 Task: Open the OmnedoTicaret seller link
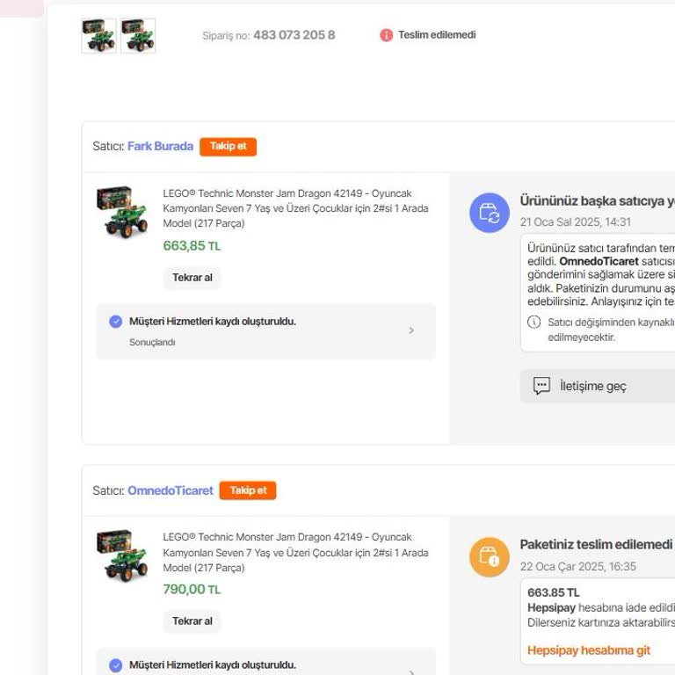[x=170, y=490]
